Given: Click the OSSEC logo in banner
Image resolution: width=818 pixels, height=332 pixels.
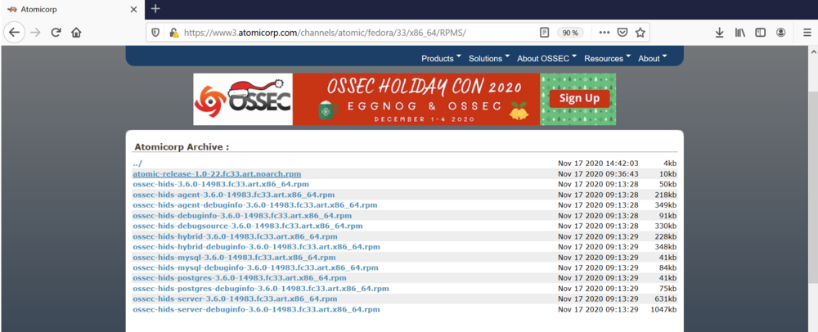Looking at the screenshot, I should (x=243, y=99).
